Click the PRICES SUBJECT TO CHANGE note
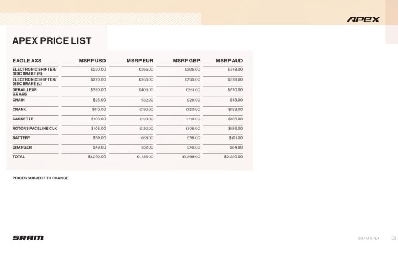The height and width of the screenshot is (265, 398). (x=40, y=178)
